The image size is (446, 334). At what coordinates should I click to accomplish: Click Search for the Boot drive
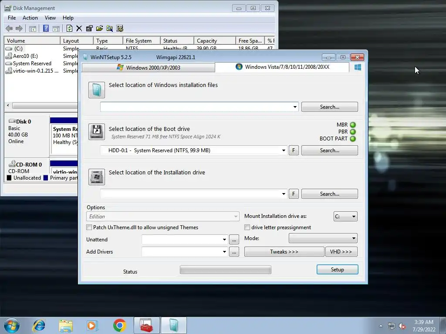[330, 150]
